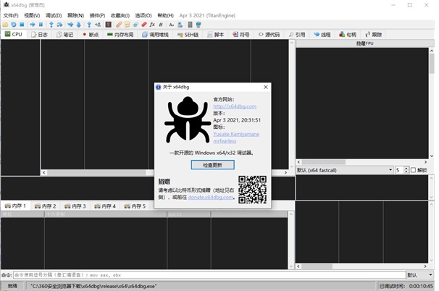Select the 内存 1 dump tab

click(15, 206)
